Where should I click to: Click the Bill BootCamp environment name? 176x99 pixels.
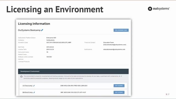coord(28,92)
